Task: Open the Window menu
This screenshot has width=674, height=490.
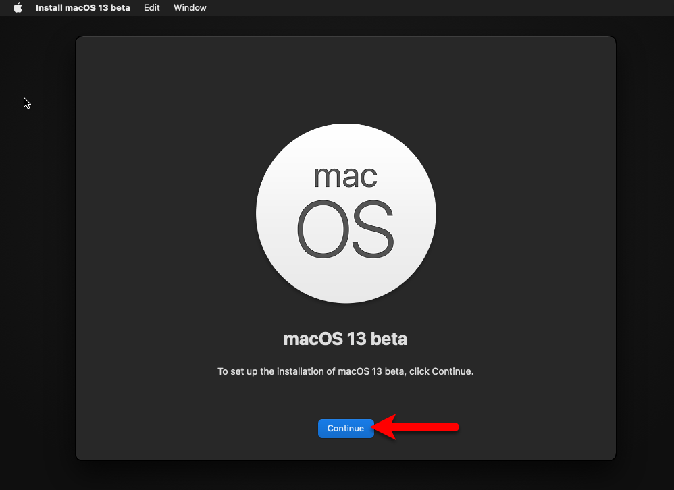Action: [190, 7]
